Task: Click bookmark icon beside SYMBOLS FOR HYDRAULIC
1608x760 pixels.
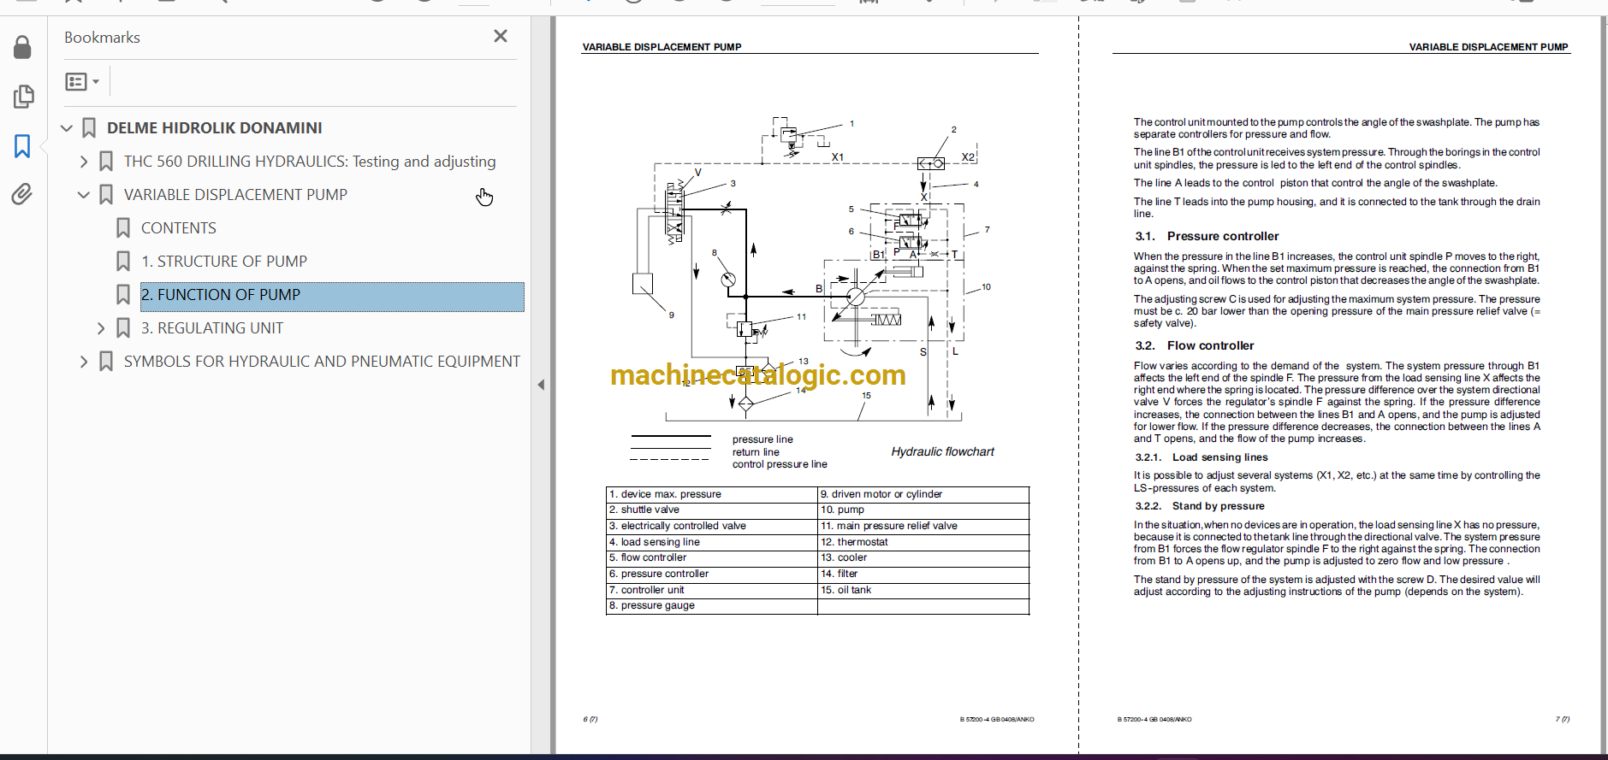Action: pos(106,362)
